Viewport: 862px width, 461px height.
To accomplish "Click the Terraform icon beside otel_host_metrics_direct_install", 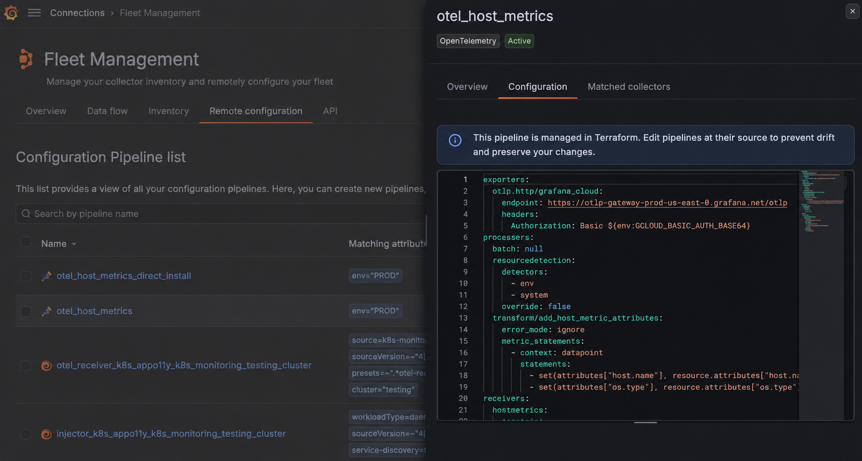I will click(x=46, y=276).
